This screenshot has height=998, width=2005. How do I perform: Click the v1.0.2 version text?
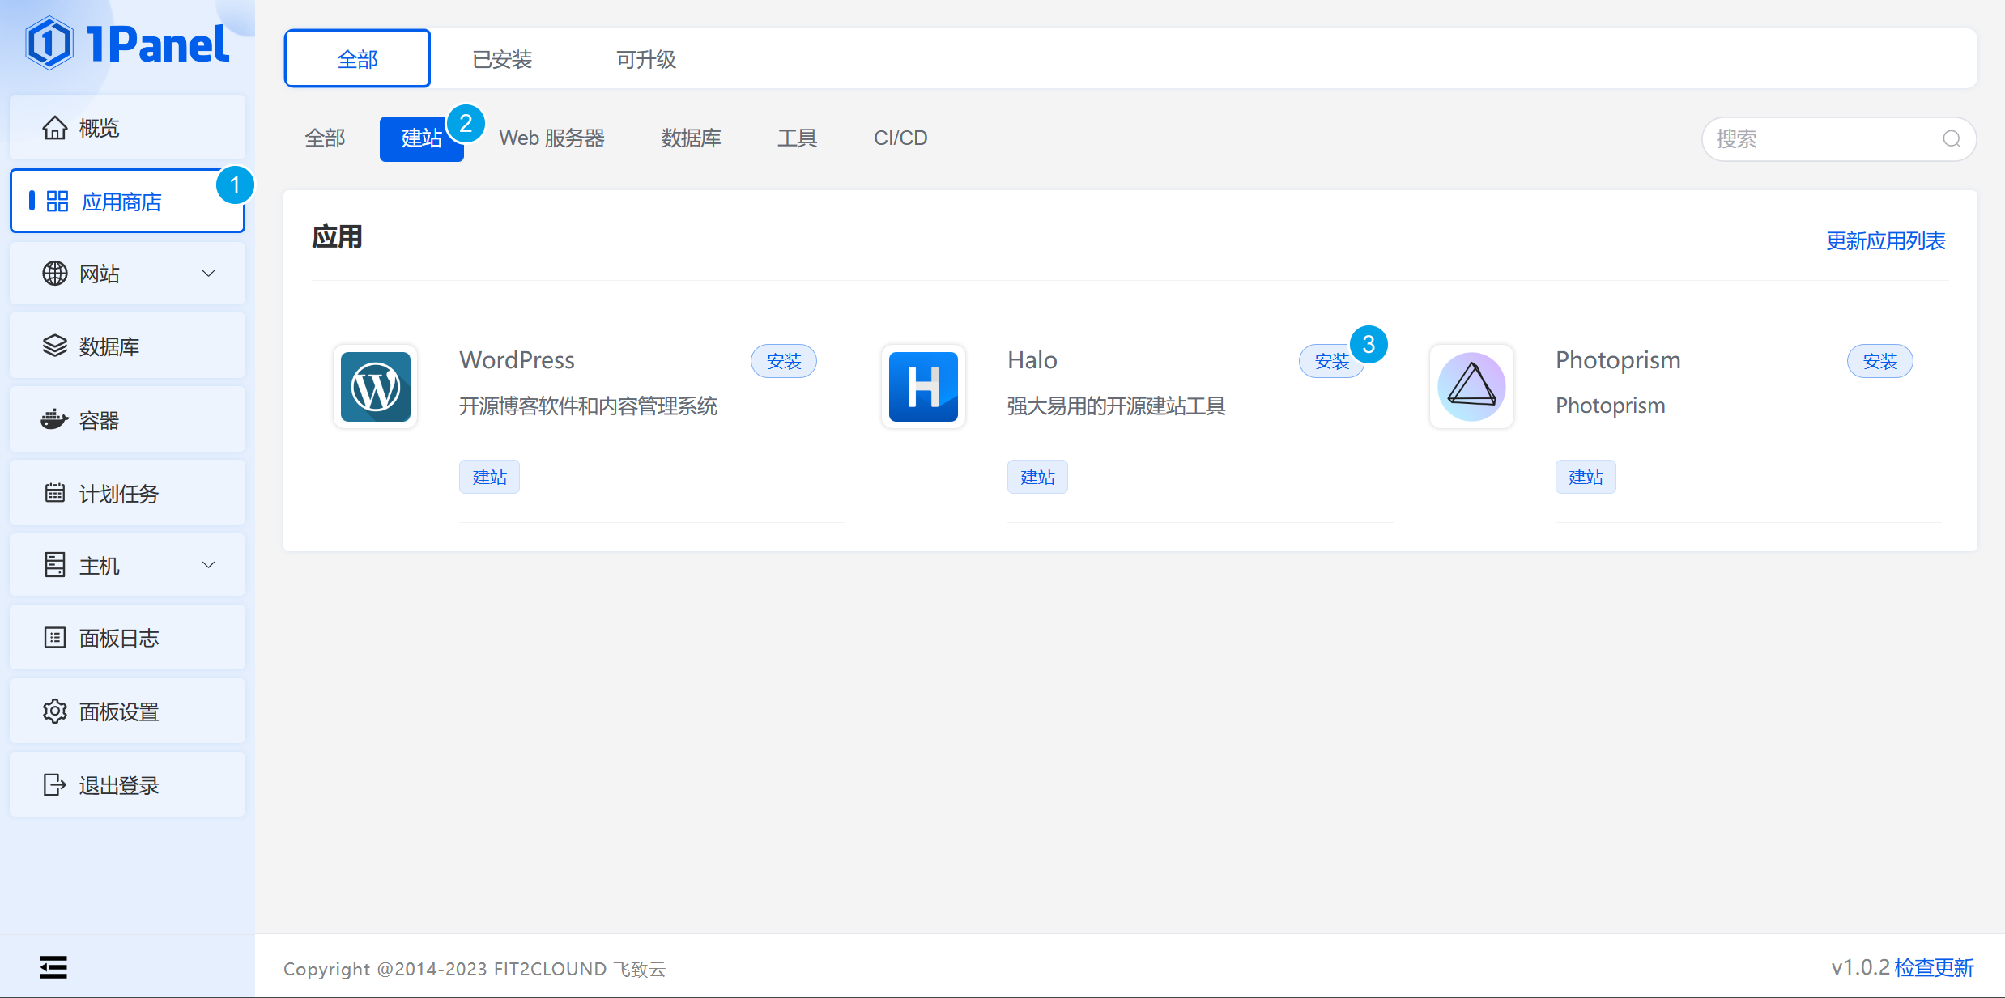click(x=1861, y=967)
